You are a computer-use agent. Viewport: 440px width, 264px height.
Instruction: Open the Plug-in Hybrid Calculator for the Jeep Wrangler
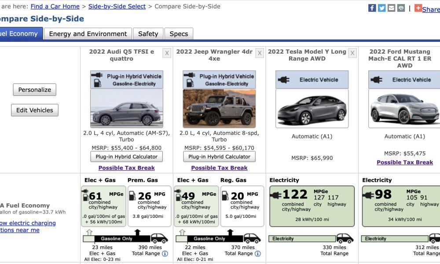point(220,157)
